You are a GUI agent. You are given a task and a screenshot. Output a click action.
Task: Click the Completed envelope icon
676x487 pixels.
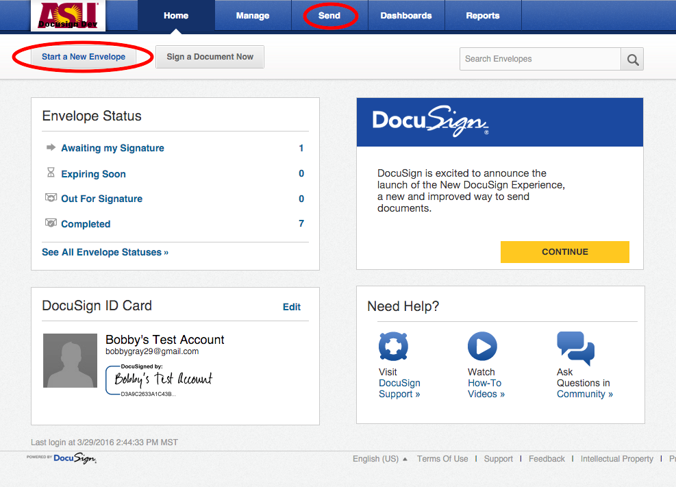(51, 223)
